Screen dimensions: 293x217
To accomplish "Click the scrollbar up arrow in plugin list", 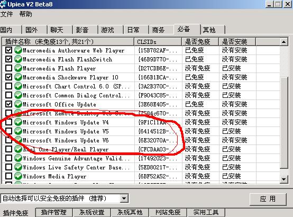I will pos(283,42).
